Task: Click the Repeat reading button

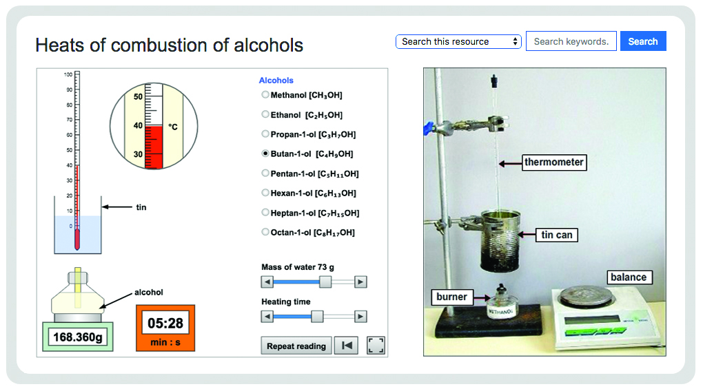Action: (x=296, y=346)
